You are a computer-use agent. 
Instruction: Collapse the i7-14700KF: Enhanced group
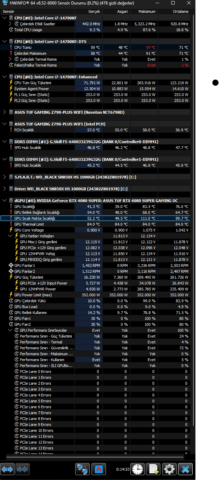(x=4, y=77)
